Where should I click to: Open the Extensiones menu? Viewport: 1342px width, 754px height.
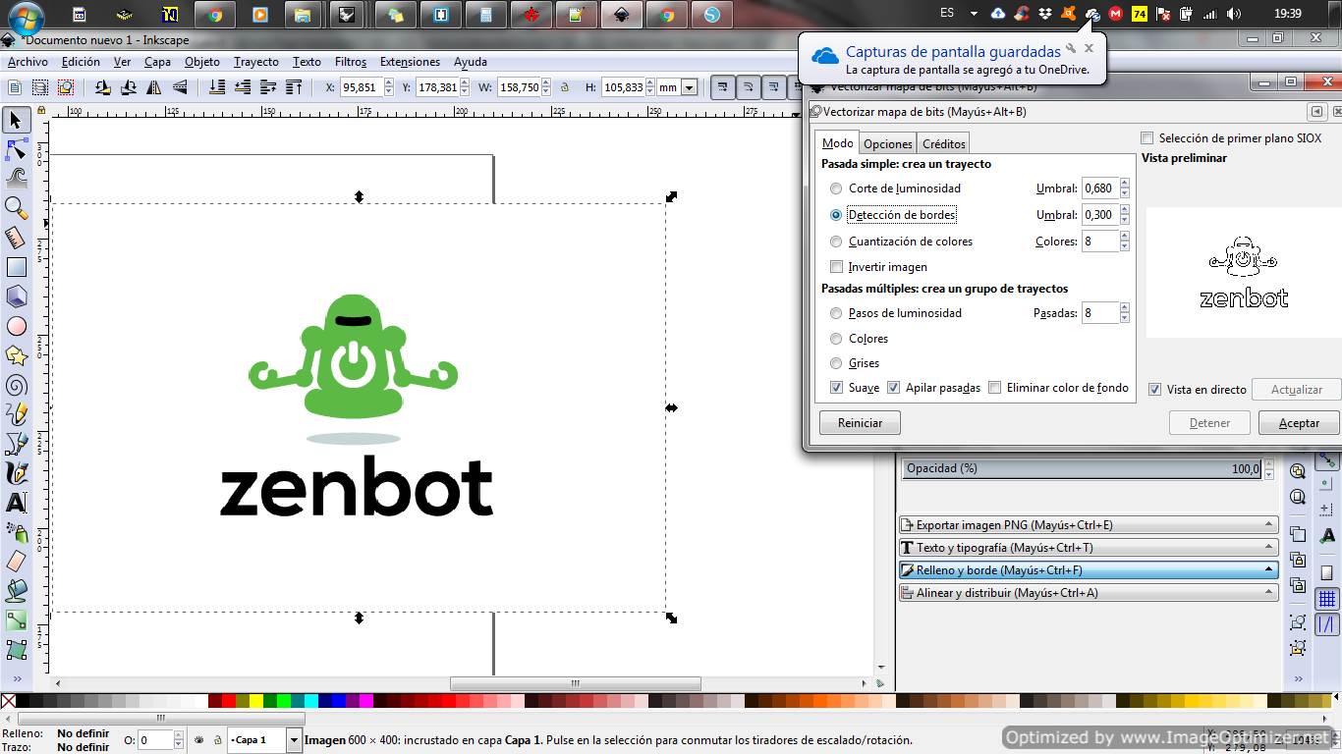click(x=410, y=62)
